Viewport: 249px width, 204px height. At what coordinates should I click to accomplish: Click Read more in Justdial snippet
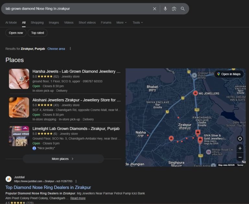coord(78,198)
